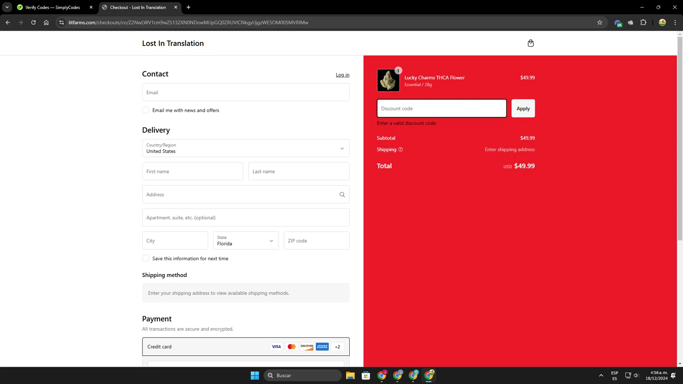Click the City field
The width and height of the screenshot is (683, 384).
point(175,241)
